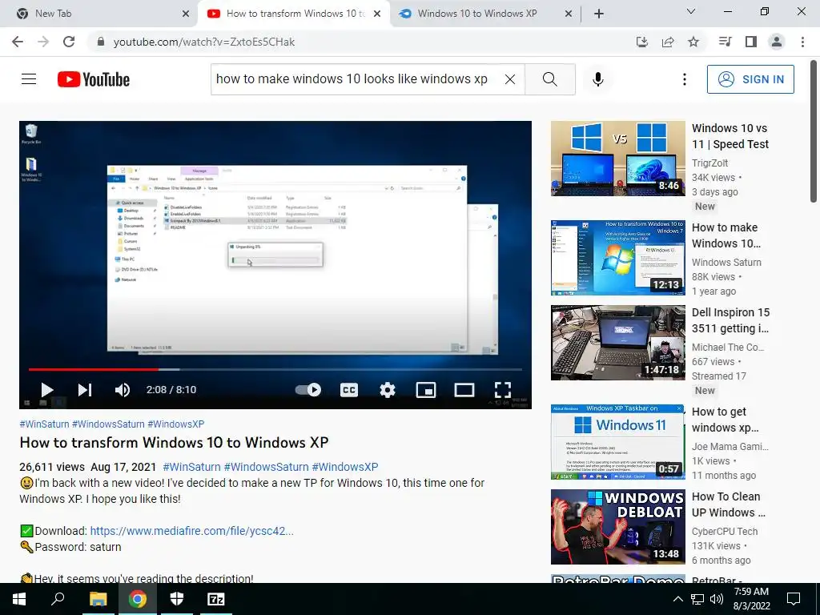Mute the video volume

[123, 390]
